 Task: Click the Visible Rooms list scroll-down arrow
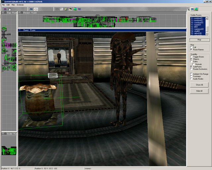207,34
